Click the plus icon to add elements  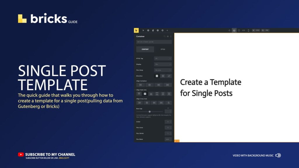(x=167, y=30)
